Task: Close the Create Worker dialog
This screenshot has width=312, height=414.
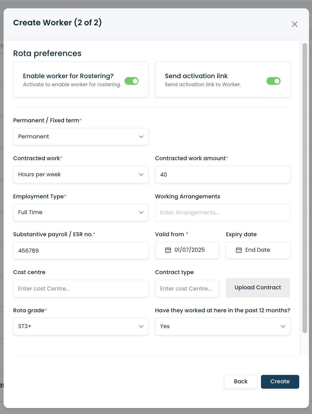Action: [295, 24]
